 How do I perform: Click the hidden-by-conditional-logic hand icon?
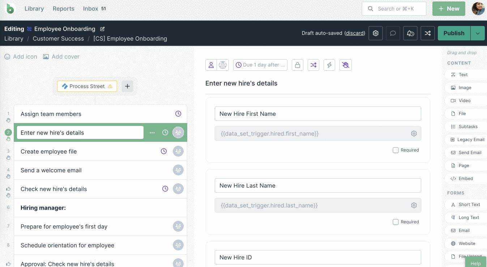pyautogui.click(x=345, y=65)
